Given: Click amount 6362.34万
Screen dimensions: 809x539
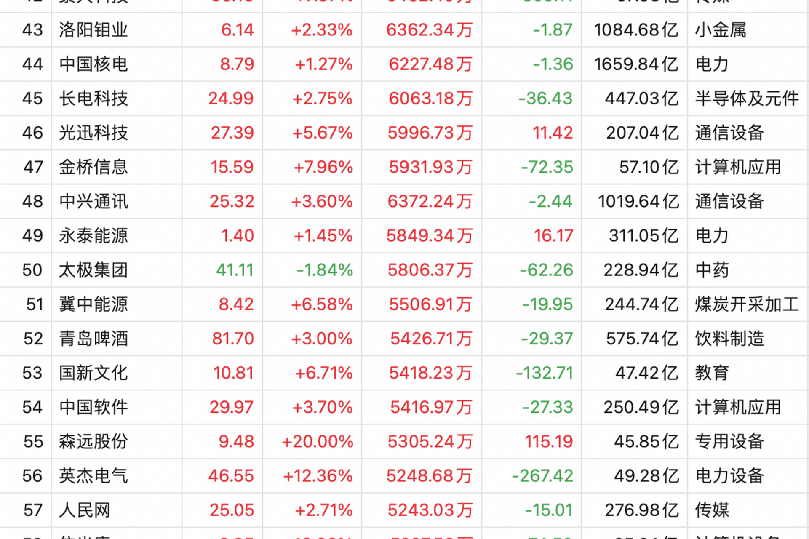Looking at the screenshot, I should (x=430, y=30).
